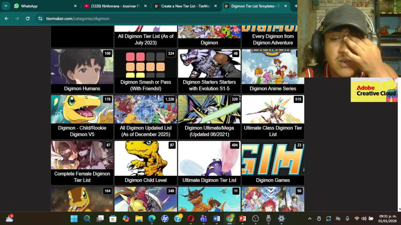Open the HP app on the taskbar
This screenshot has width=401, height=225.
click(x=165, y=219)
